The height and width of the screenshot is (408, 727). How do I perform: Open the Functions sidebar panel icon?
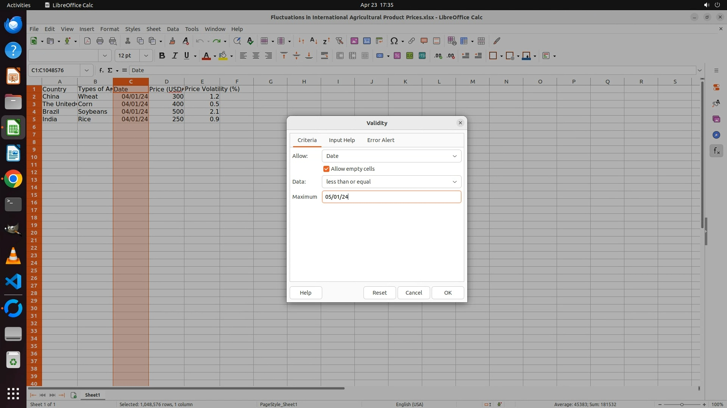point(716,151)
